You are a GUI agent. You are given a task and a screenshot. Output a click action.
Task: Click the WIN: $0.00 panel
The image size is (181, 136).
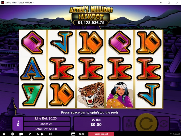(x=96, y=123)
